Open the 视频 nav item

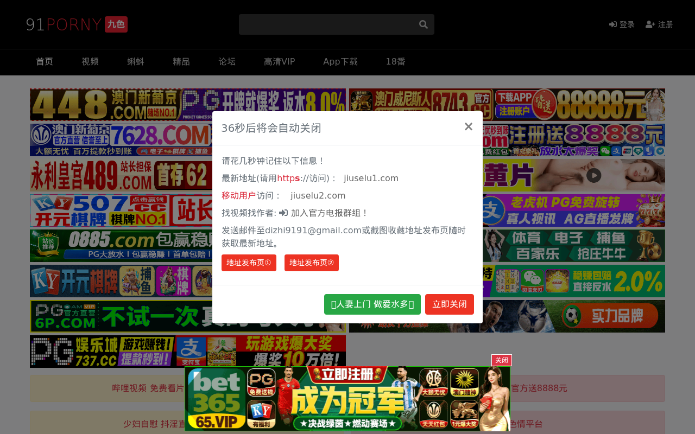coord(90,62)
